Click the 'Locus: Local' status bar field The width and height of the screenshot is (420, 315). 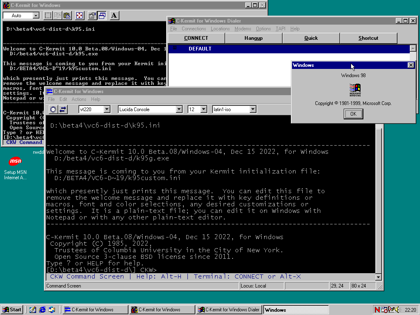coord(261,286)
